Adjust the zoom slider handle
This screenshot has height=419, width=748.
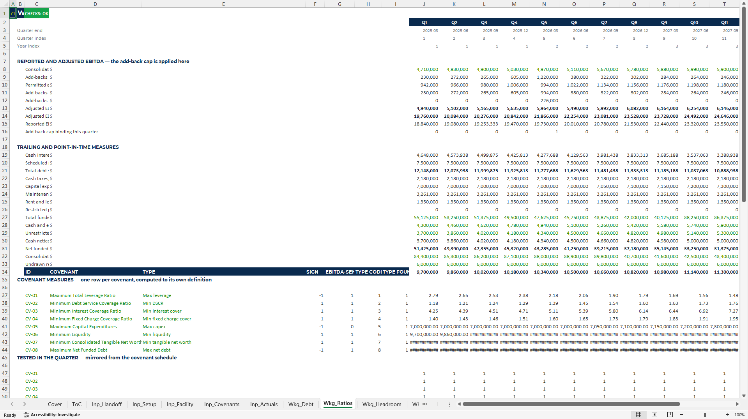[x=705, y=415]
